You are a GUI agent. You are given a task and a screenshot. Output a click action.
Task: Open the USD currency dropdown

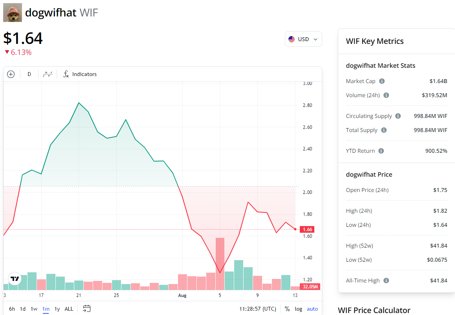coord(303,39)
